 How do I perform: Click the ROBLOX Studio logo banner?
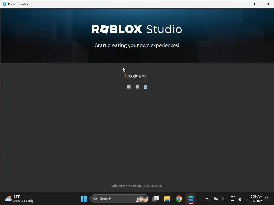point(137,29)
